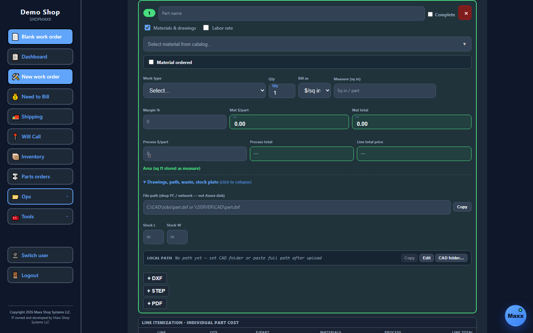Copy the file path with Copy button

coord(462,207)
